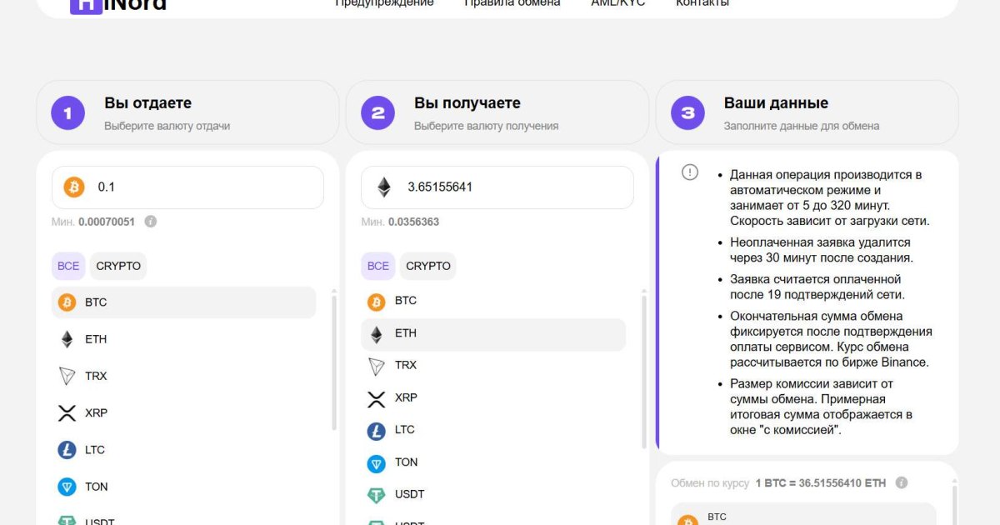Open Правила обмена page
The height and width of the screenshot is (525, 1000).
point(512,3)
